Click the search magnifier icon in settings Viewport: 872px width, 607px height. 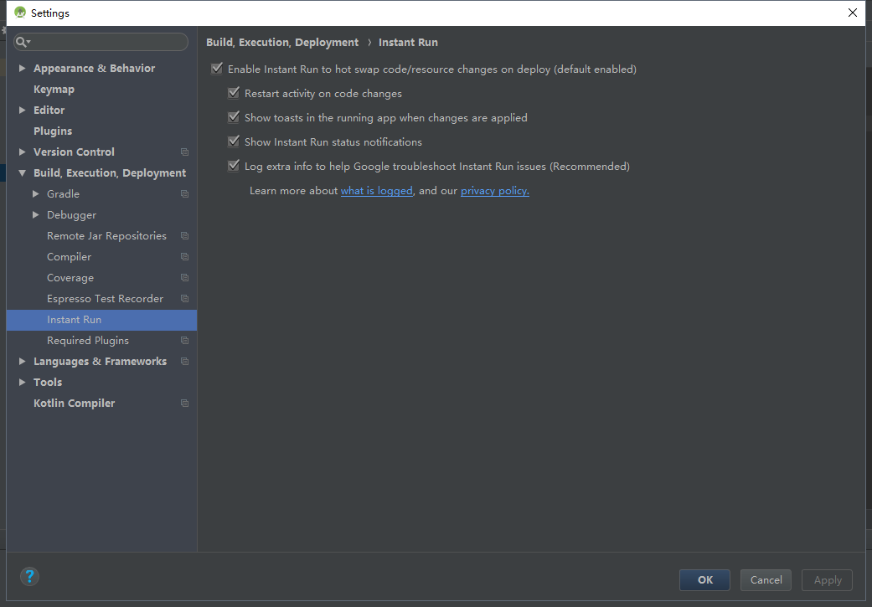point(22,42)
